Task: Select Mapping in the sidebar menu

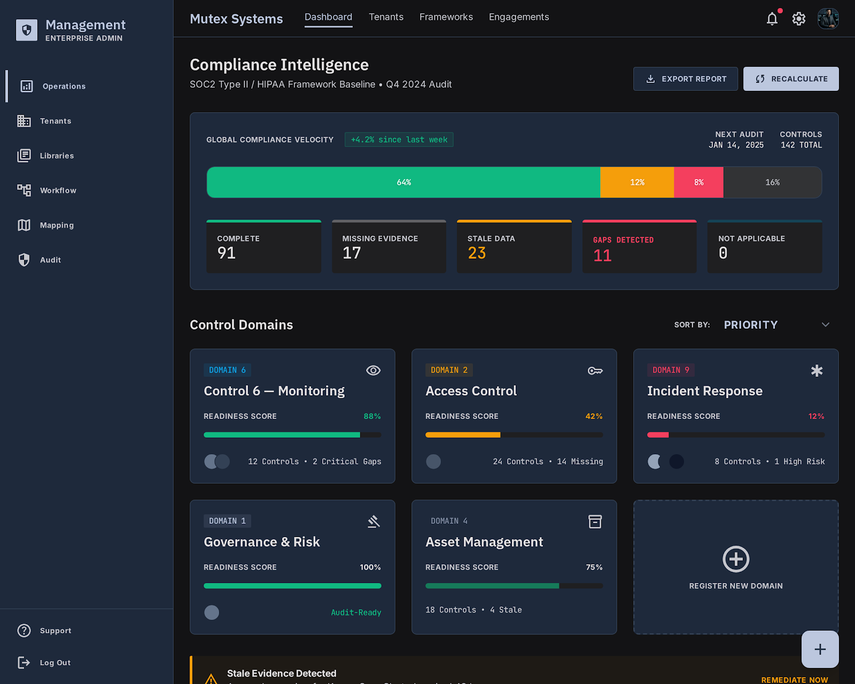Action: tap(87, 225)
